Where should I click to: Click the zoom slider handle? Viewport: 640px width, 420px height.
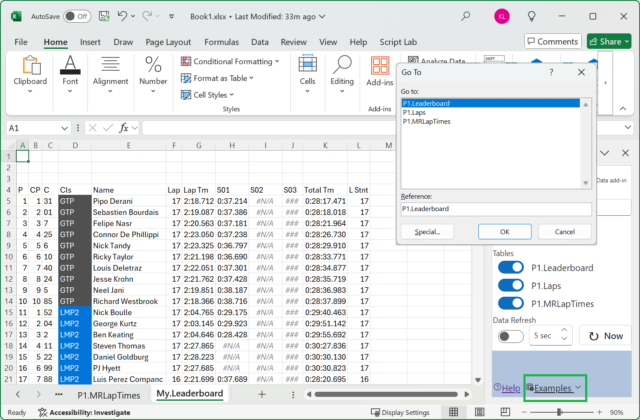[559, 412]
